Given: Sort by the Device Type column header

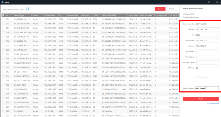Looking at the screenshot, I should tap(21, 15).
